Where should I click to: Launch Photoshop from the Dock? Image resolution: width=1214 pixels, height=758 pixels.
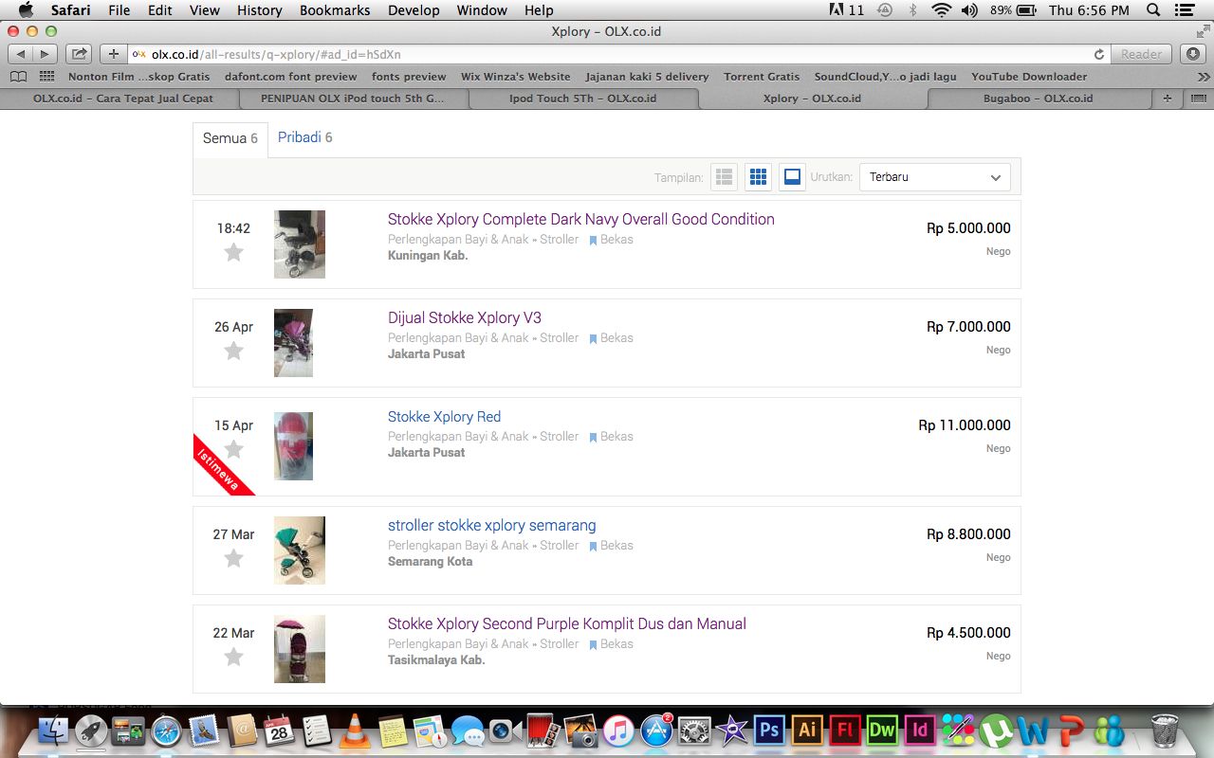tap(769, 731)
